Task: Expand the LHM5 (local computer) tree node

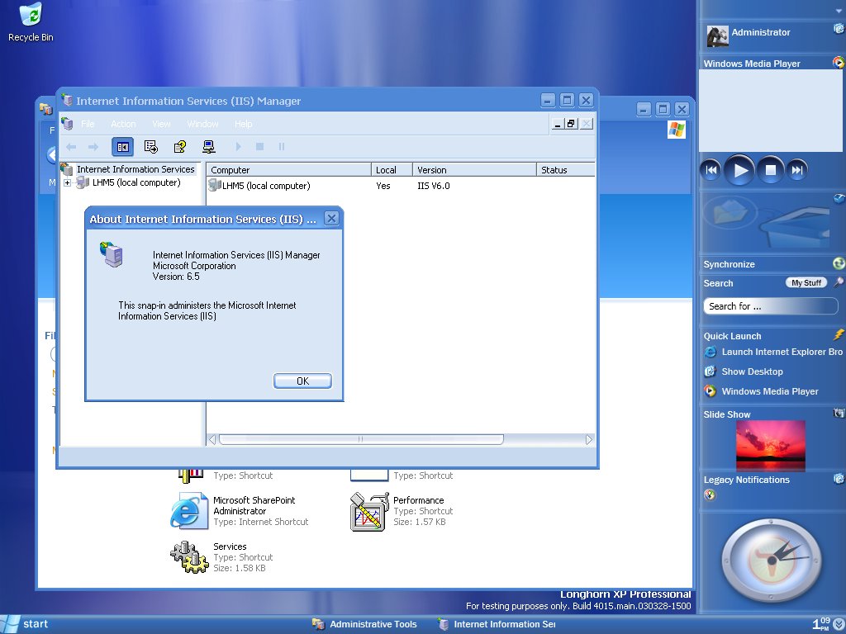Action: tap(67, 182)
